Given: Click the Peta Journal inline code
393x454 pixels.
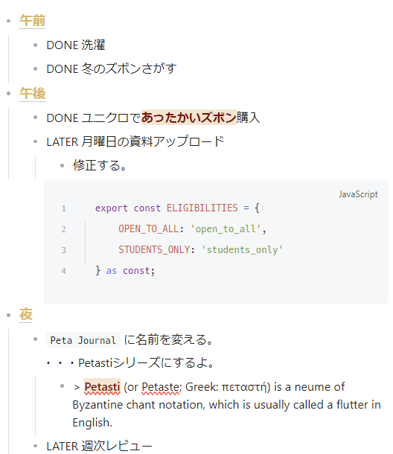Looking at the screenshot, I should point(83,340).
